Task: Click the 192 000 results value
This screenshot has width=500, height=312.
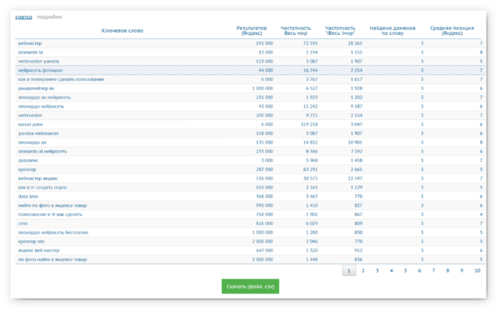Action: 264,43
